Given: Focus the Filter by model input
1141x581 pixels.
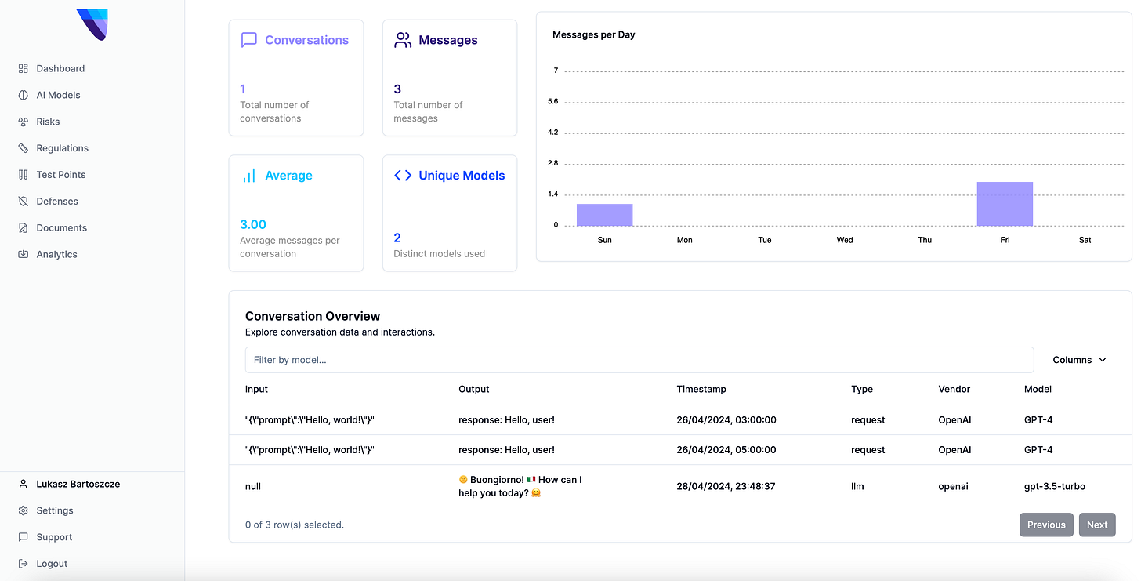Looking at the screenshot, I should click(x=639, y=360).
